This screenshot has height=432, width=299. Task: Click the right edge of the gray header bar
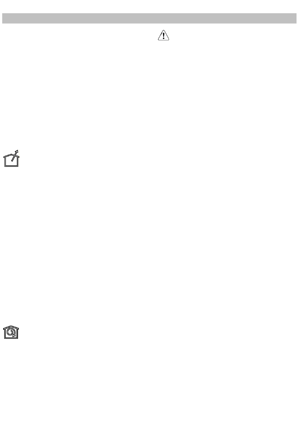click(295, 18)
